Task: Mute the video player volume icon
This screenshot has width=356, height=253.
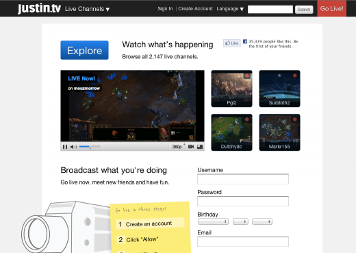Action: click(73, 147)
